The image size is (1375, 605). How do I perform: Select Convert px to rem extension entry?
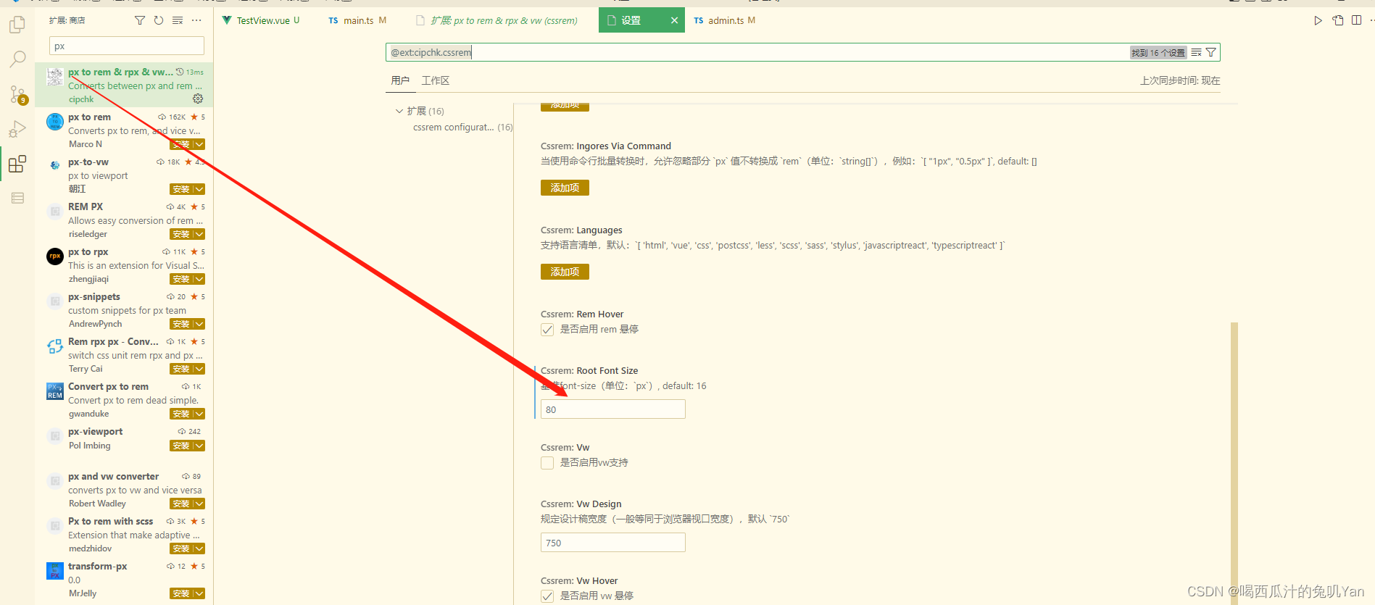point(125,400)
